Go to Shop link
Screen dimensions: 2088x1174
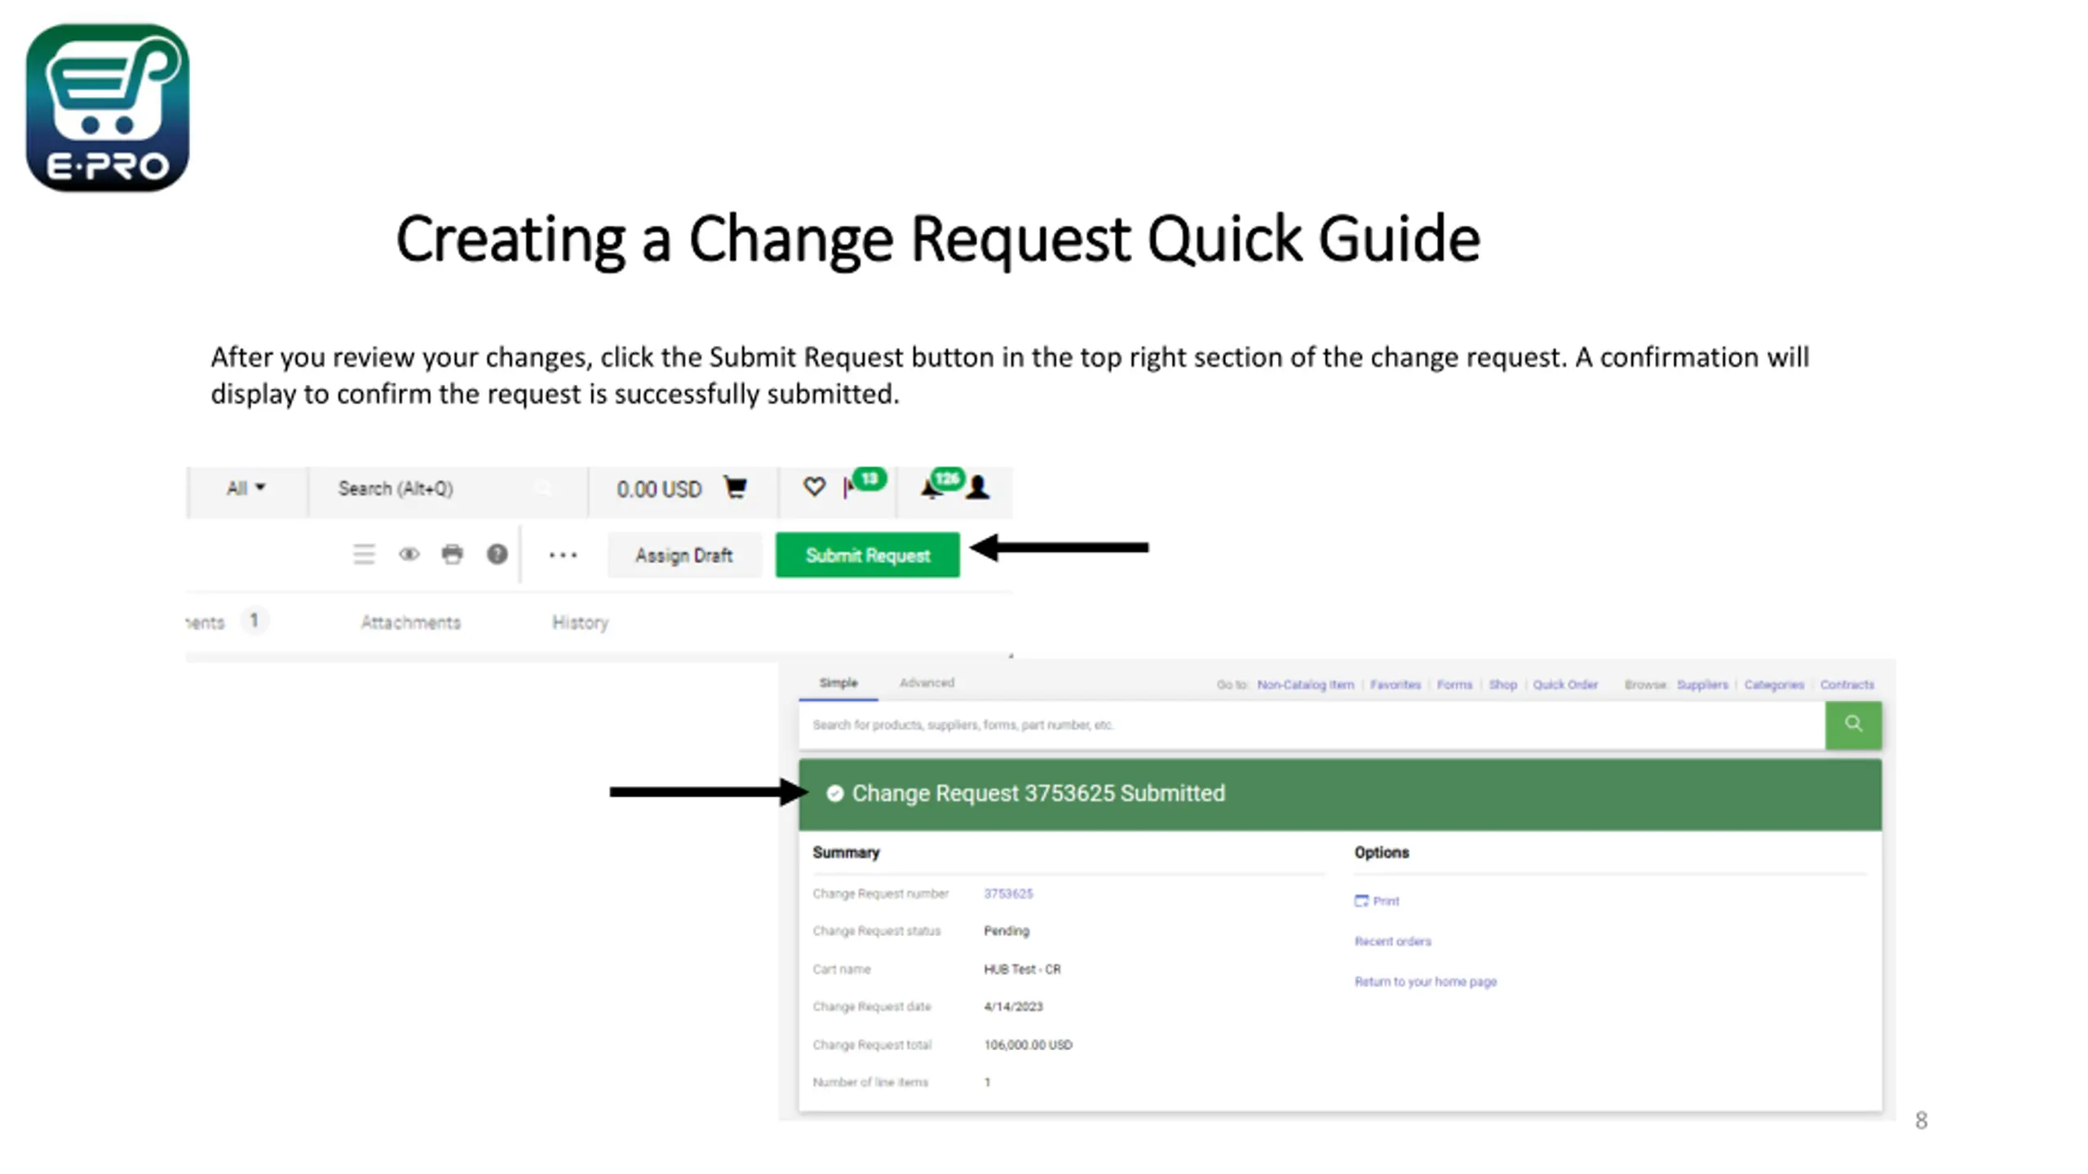(1502, 685)
